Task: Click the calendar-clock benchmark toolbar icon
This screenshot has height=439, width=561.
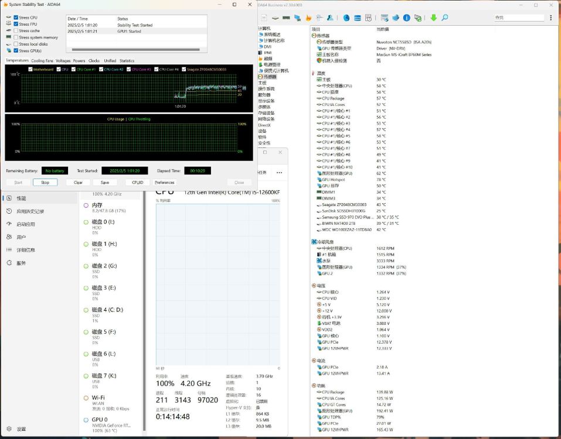Action: [368, 18]
